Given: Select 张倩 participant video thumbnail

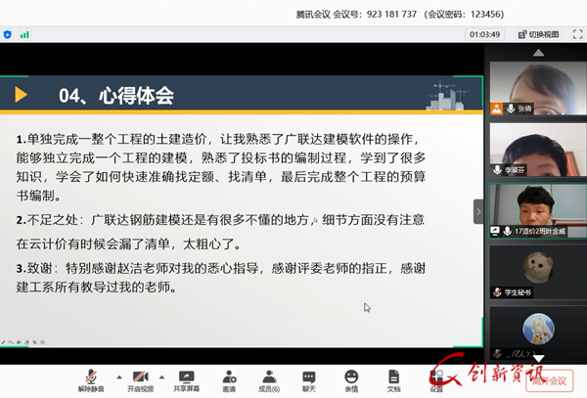Looking at the screenshot, I should pos(538,88).
